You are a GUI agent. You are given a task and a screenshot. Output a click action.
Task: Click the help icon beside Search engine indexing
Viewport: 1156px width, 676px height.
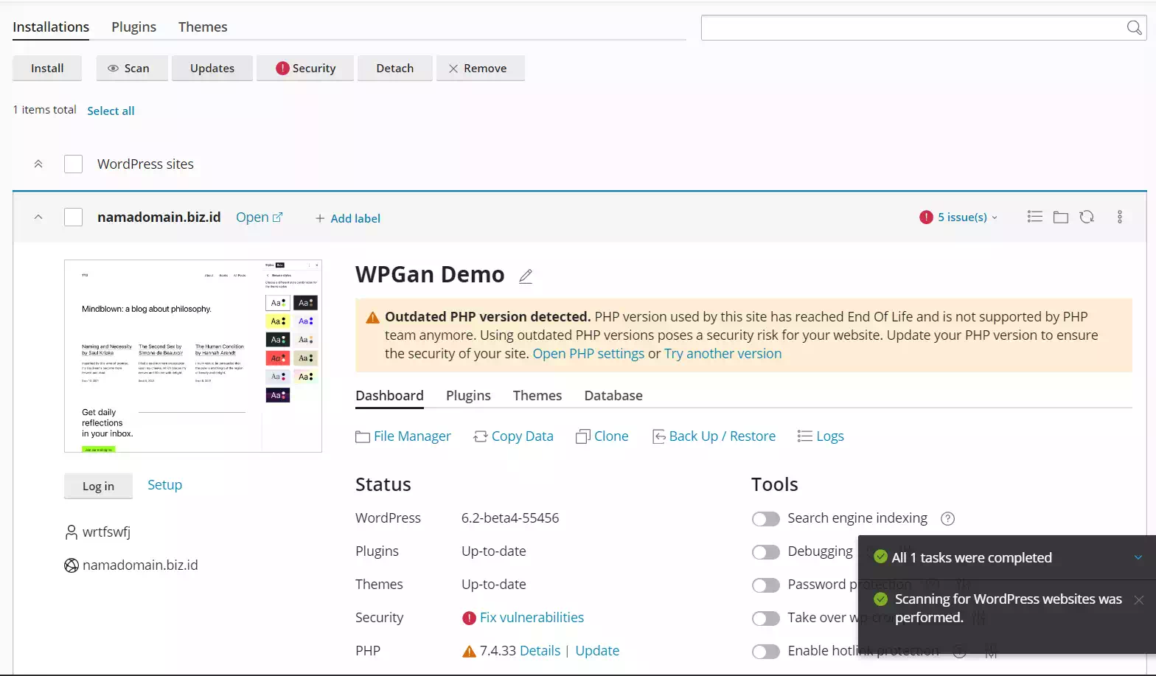pos(948,518)
